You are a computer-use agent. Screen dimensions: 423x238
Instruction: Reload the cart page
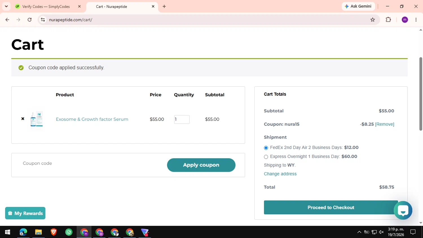[30, 20]
